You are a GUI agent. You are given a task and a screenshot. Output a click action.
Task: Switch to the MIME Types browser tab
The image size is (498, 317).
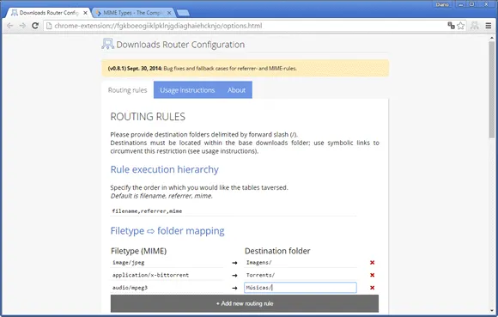pyautogui.click(x=133, y=13)
